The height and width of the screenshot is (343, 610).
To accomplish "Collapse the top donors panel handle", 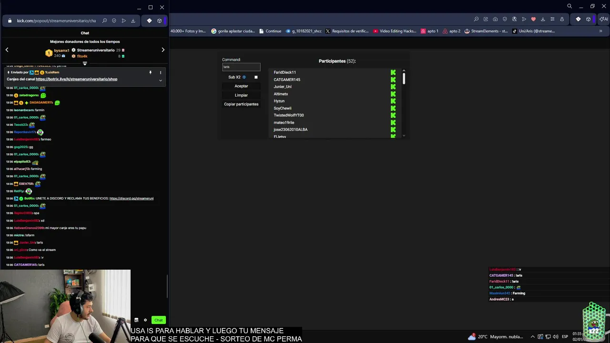I will click(x=85, y=63).
